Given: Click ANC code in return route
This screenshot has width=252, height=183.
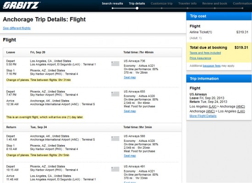Looking at the screenshot, I should pyautogui.click(x=210, y=111).
